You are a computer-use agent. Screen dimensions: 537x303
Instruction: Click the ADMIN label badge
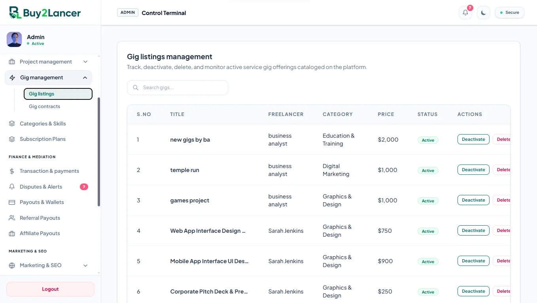128,13
